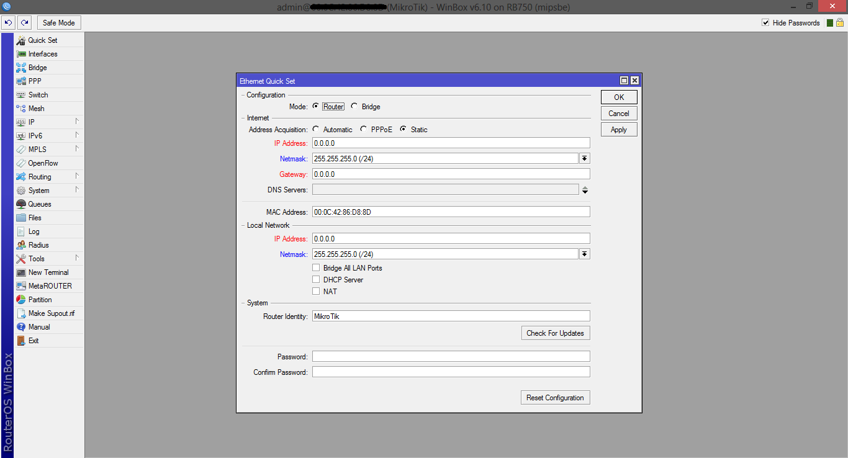Open the Internet Netmask dropdown
This screenshot has height=458, width=848.
585,159
